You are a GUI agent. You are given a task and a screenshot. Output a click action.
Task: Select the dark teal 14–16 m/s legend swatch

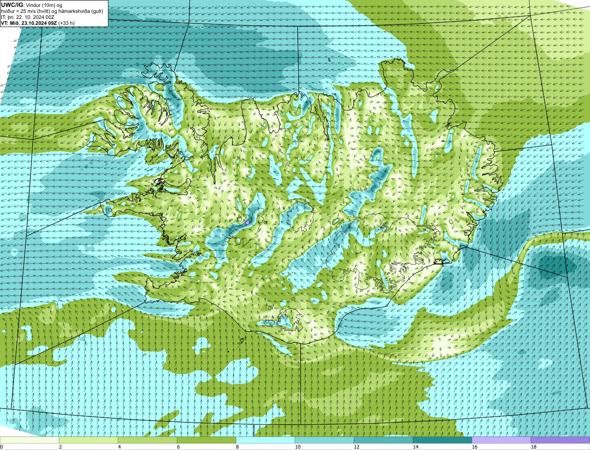[x=442, y=440]
